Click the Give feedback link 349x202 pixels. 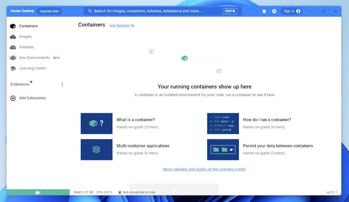click(x=120, y=26)
